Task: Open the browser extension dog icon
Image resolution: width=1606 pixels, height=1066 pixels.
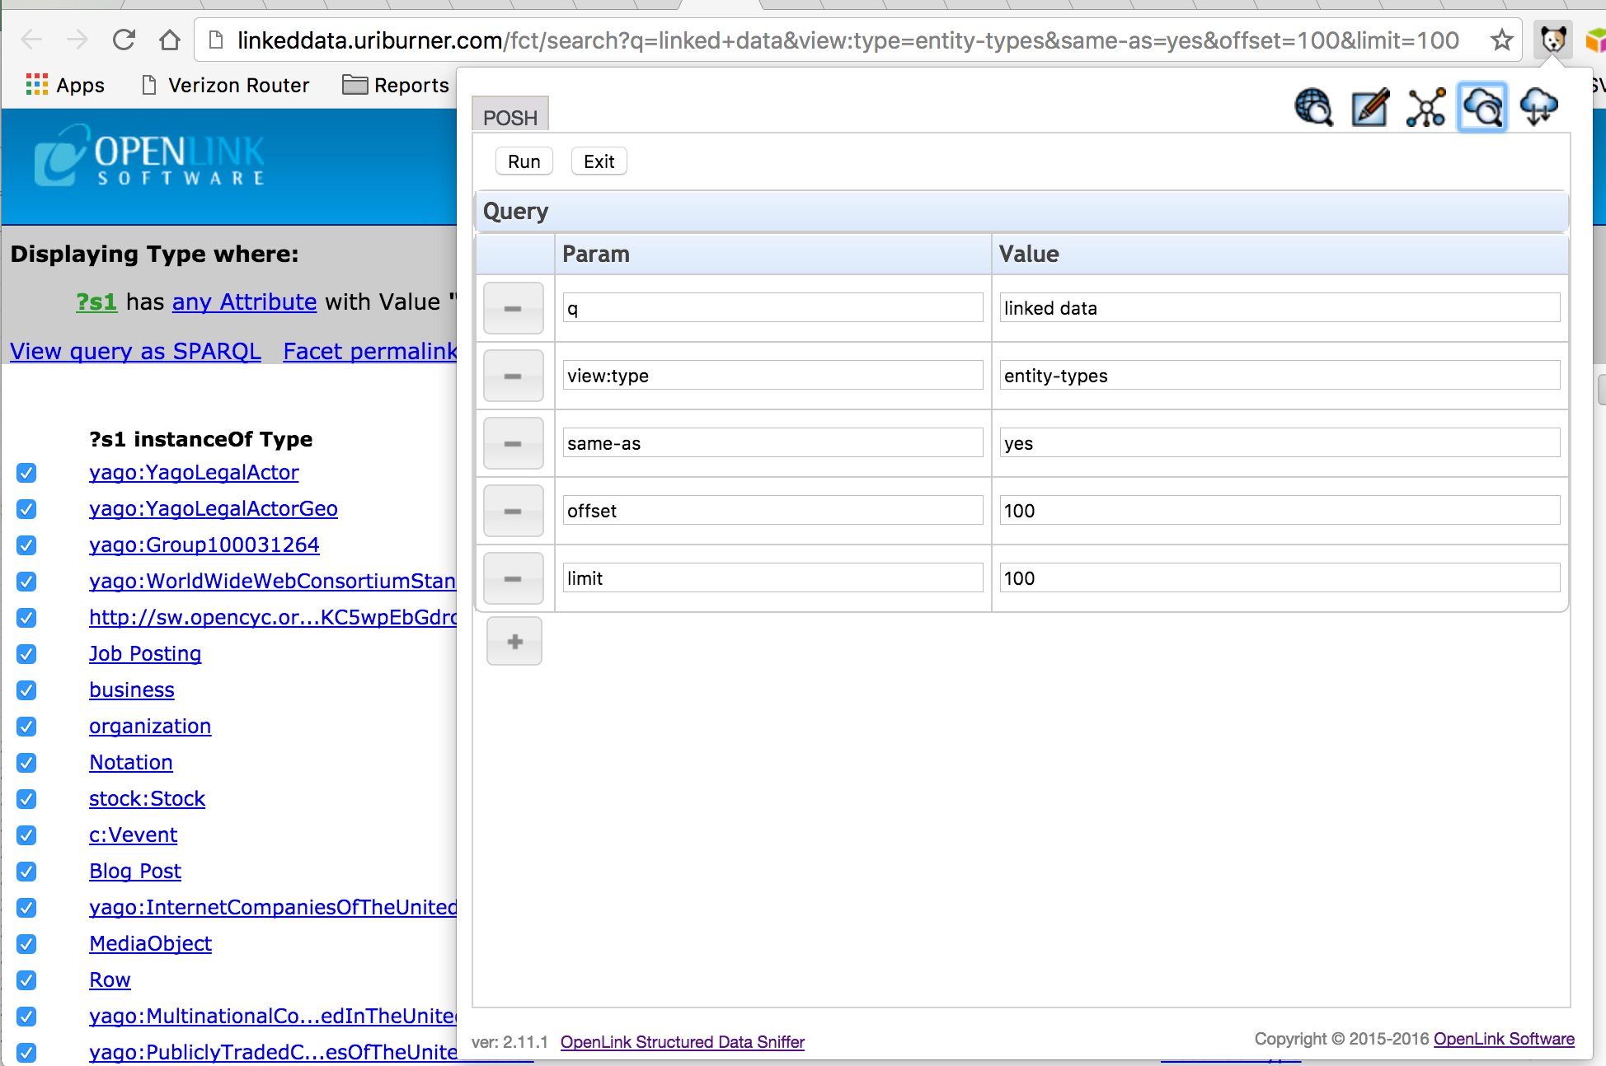Action: 1553,39
